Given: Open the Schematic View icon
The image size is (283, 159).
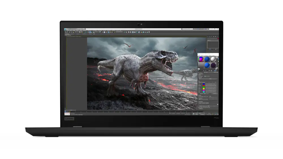Looking at the screenshot, I should pos(137,32).
